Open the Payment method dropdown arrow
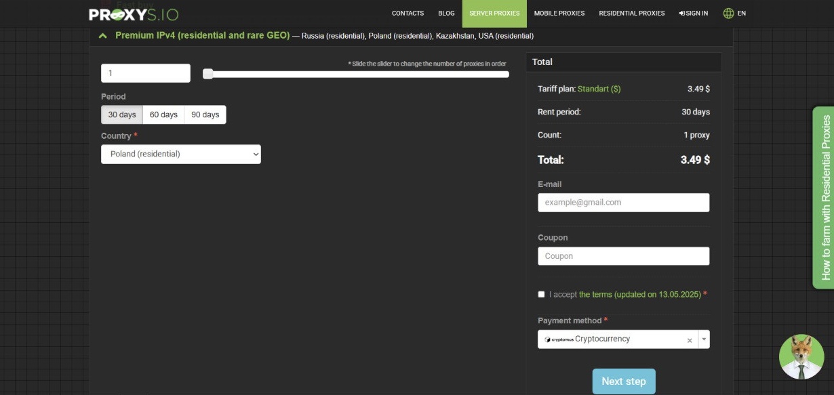The width and height of the screenshot is (834, 395). [703, 339]
